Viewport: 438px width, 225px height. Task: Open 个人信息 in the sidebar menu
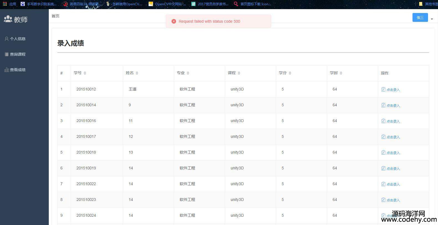coord(17,39)
